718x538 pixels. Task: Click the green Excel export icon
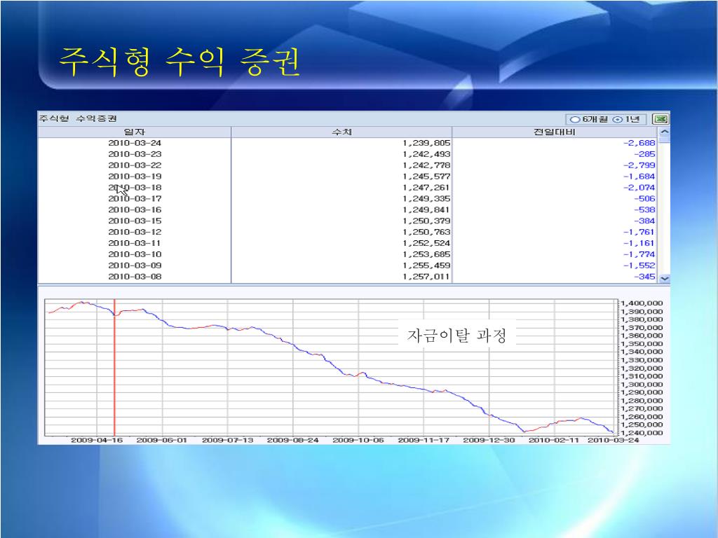coord(660,119)
